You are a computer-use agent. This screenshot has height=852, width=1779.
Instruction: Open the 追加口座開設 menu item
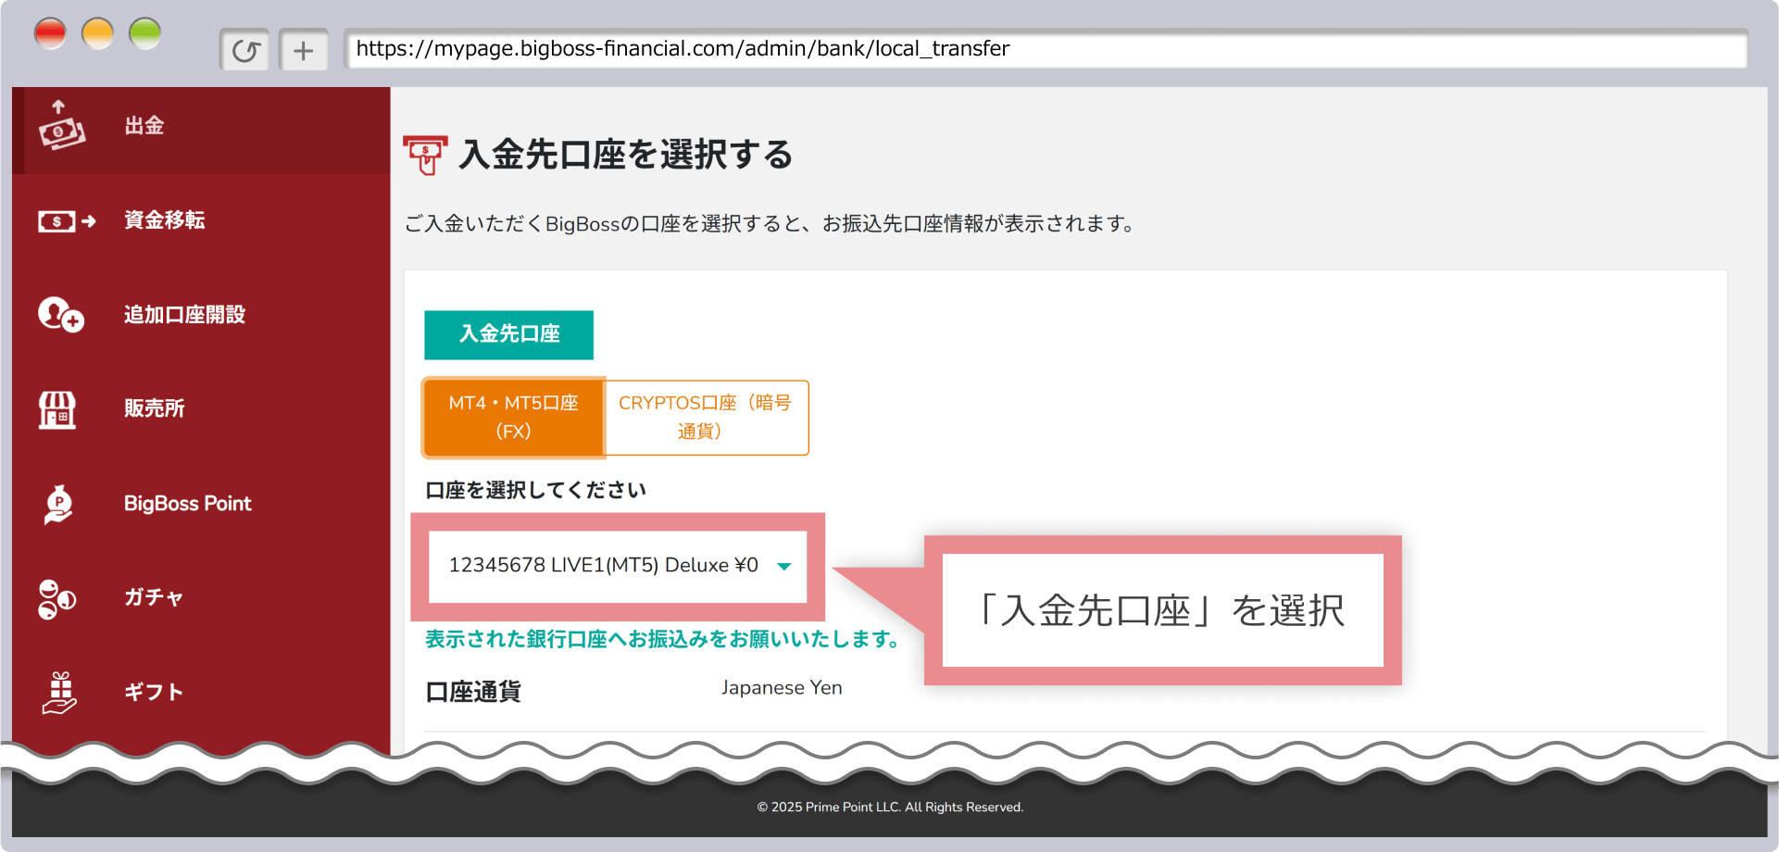click(x=184, y=315)
